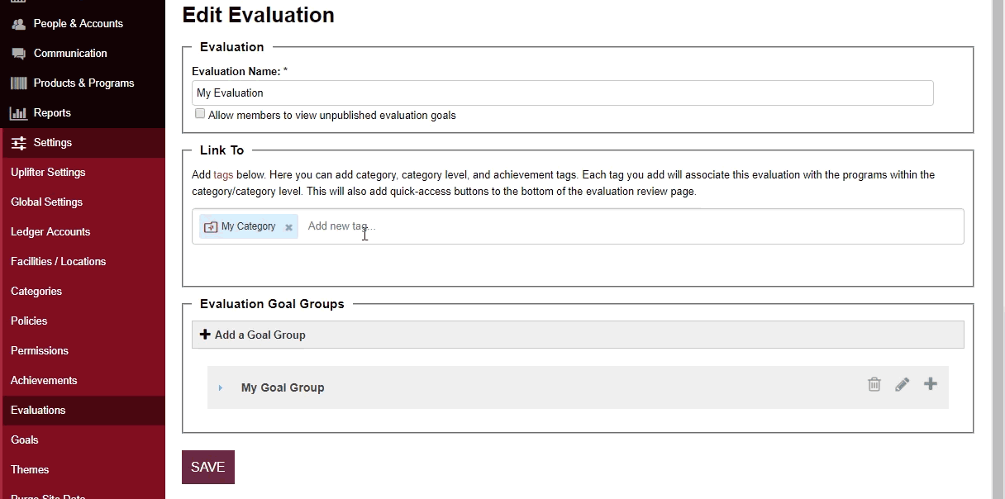The height and width of the screenshot is (499, 1005).
Task: Click Add a Goal Group
Action: point(253,335)
